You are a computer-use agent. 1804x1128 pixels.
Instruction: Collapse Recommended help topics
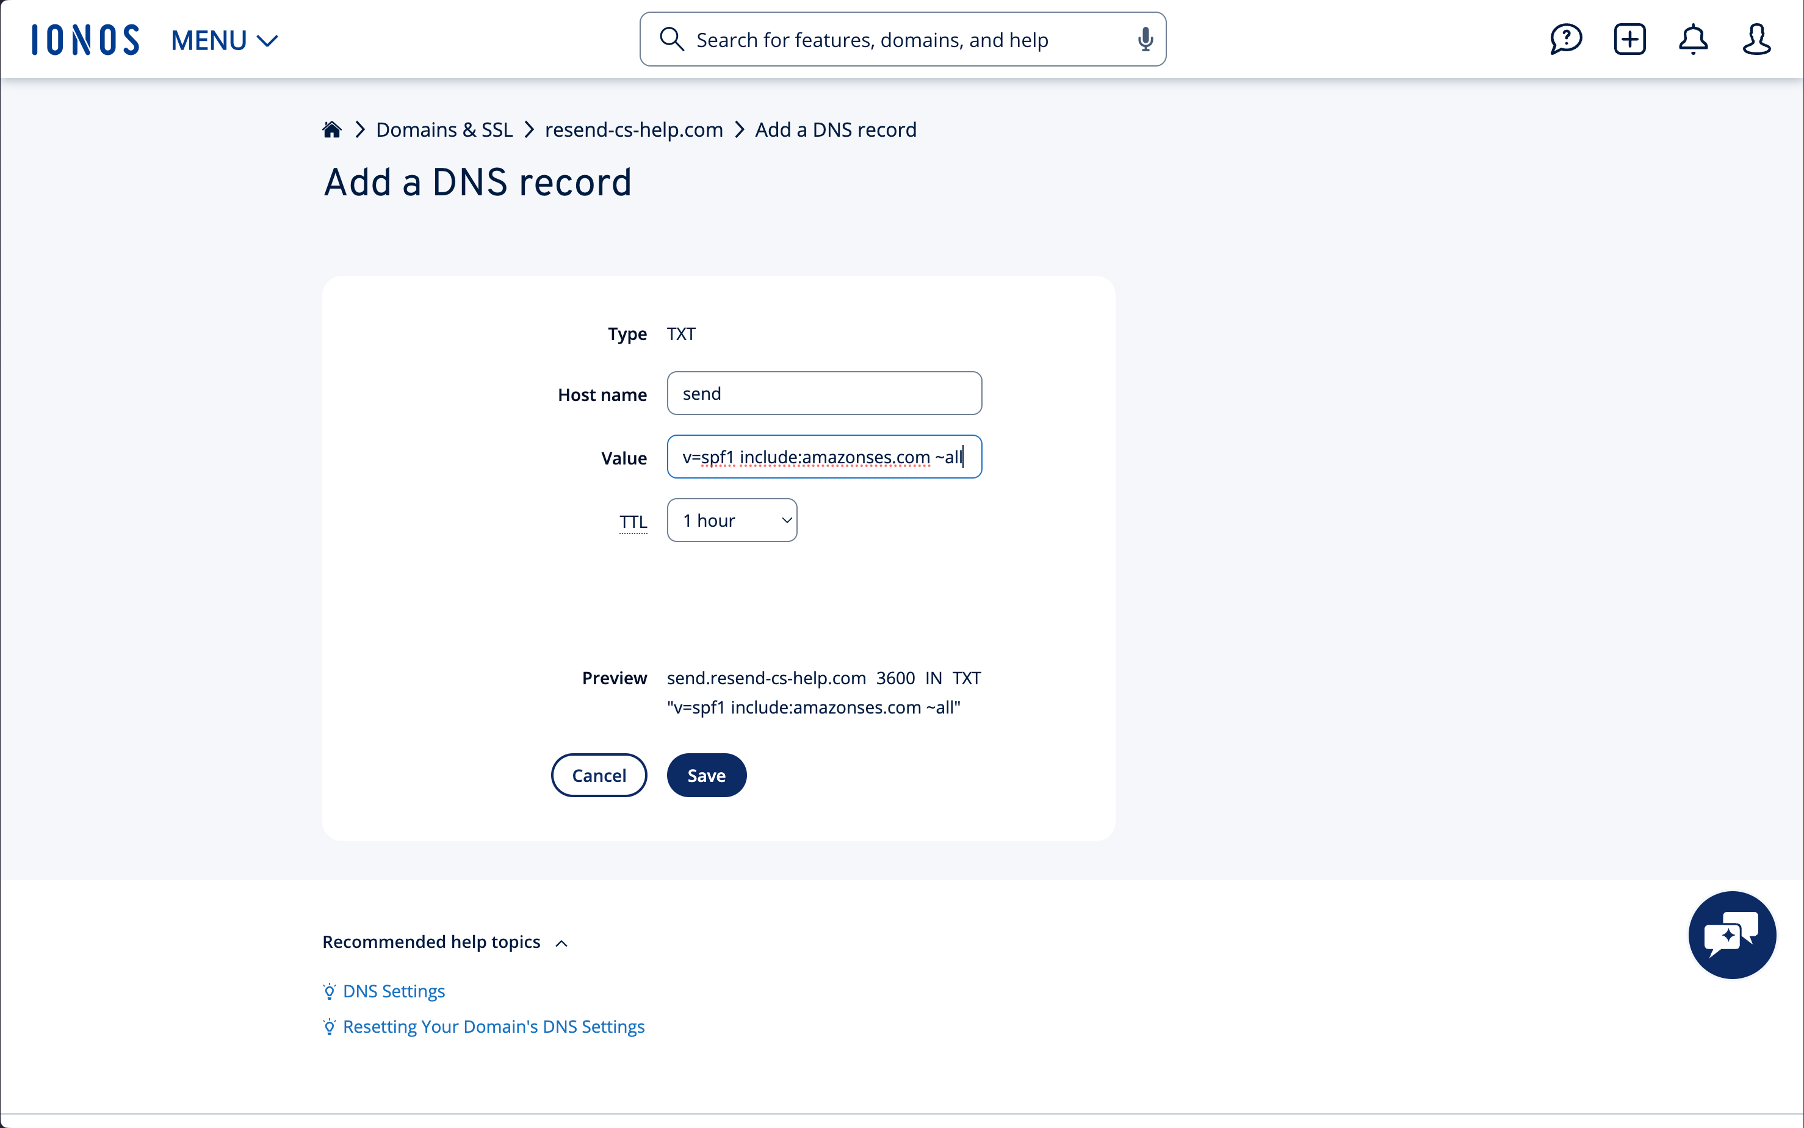pyautogui.click(x=446, y=942)
